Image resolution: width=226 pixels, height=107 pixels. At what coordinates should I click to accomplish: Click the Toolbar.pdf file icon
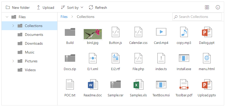(x=184, y=85)
